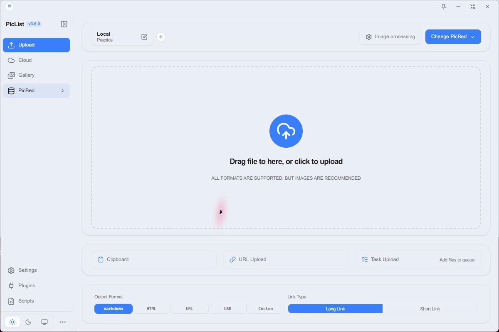This screenshot has height=332, width=499.
Task: Open the Plugins page
Action: pyautogui.click(x=36, y=286)
